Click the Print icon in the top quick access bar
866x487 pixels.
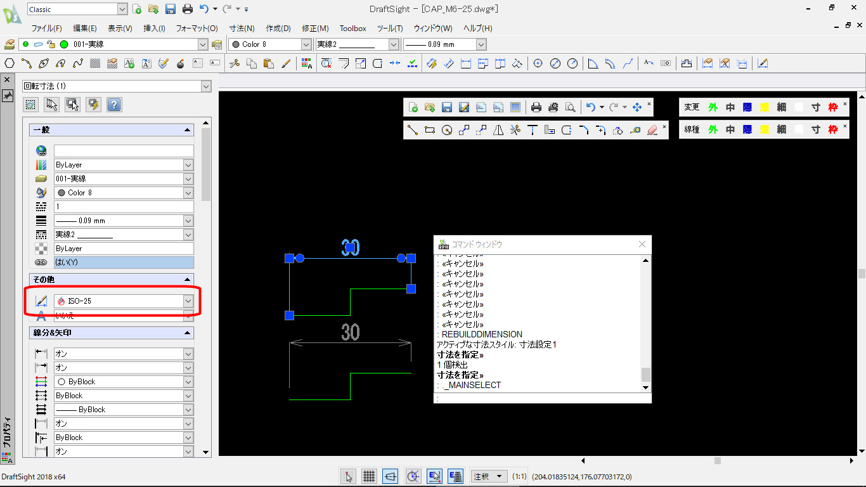coord(188,9)
